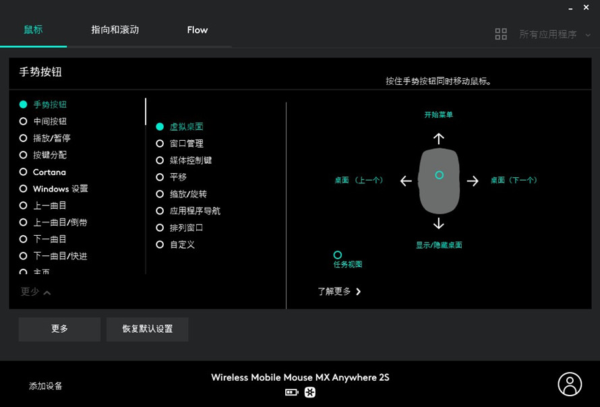Click the down arrow for 显示/隐藏桌面
The width and height of the screenshot is (600, 407).
[439, 224]
